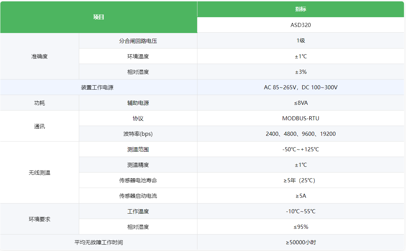Screen dimensions: 406x251
Task: Click the 无线测温 category cell
Action: click(39, 172)
